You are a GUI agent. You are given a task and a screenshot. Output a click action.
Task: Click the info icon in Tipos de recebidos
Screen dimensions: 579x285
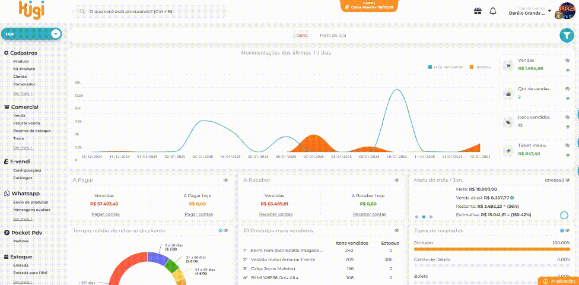562,230
